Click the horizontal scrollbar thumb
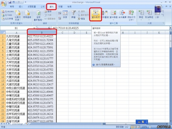Screen dimensions: 172x129 point(126,124)
